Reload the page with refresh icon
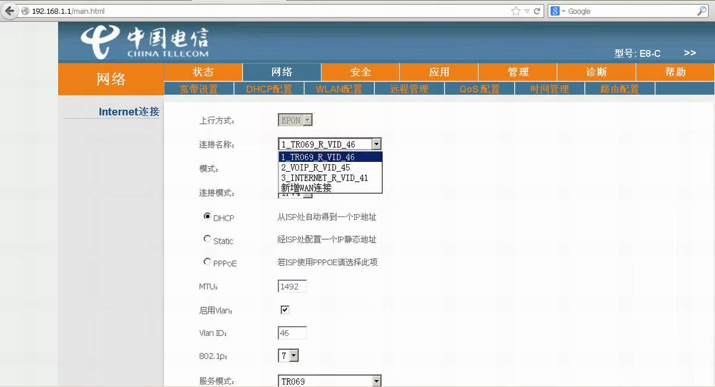 coord(537,11)
